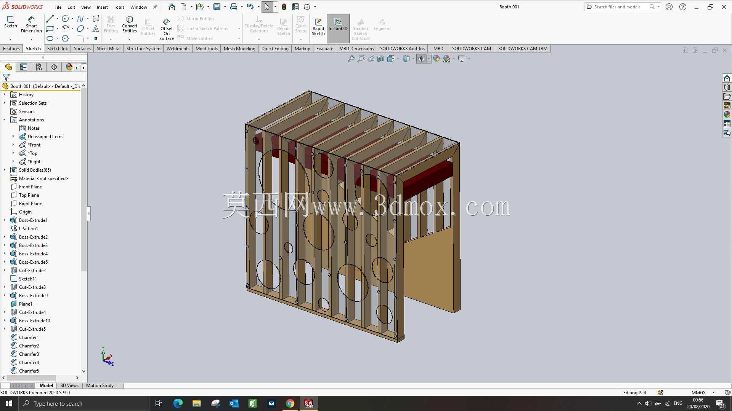Open the DisplayManager tab

click(x=69, y=67)
